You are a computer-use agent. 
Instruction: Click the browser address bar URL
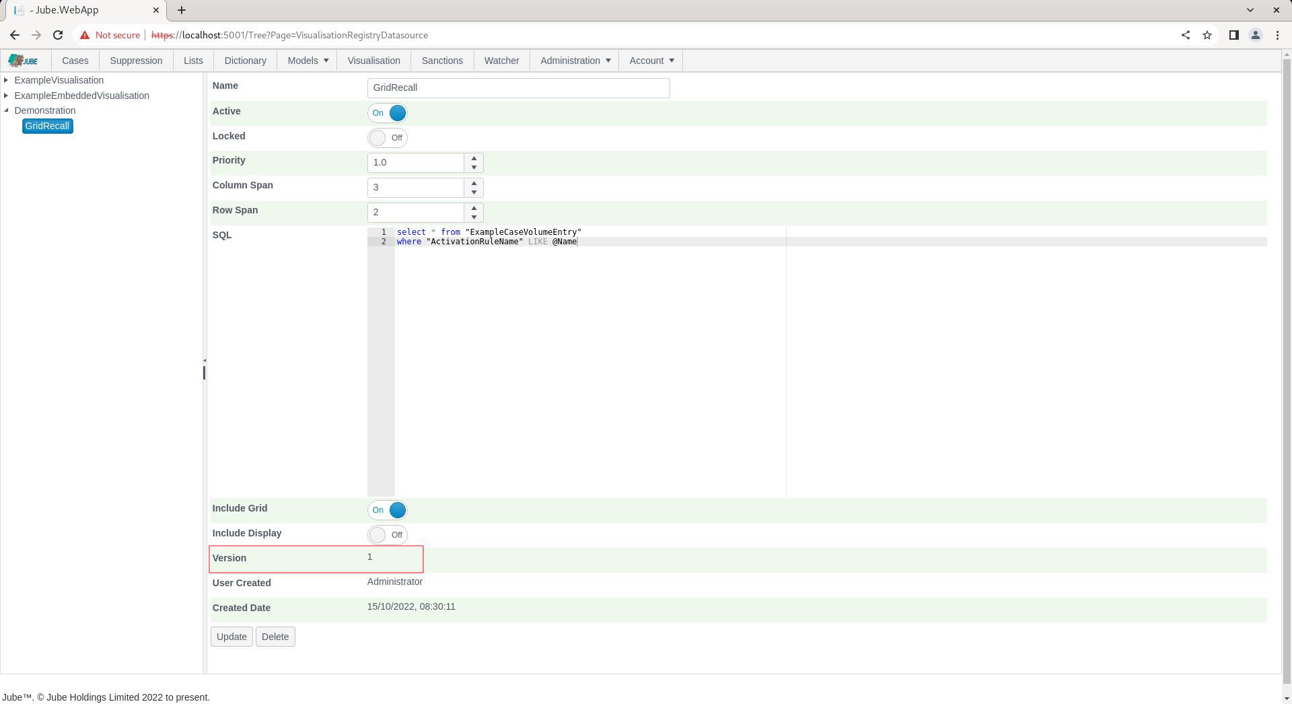pyautogui.click(x=289, y=35)
